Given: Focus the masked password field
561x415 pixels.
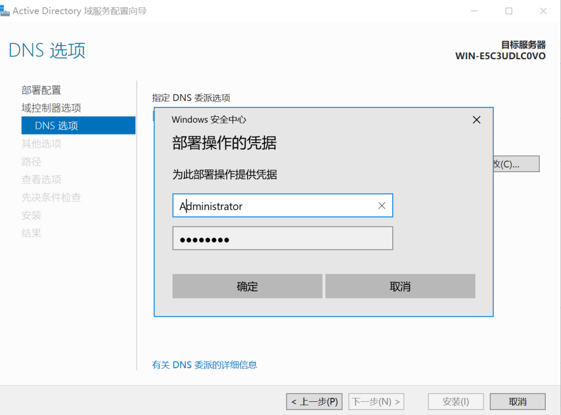Looking at the screenshot, I should point(282,238).
